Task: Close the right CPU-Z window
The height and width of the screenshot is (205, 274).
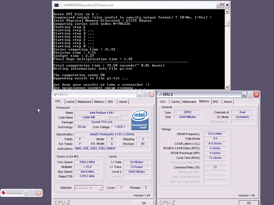Action: point(256,94)
